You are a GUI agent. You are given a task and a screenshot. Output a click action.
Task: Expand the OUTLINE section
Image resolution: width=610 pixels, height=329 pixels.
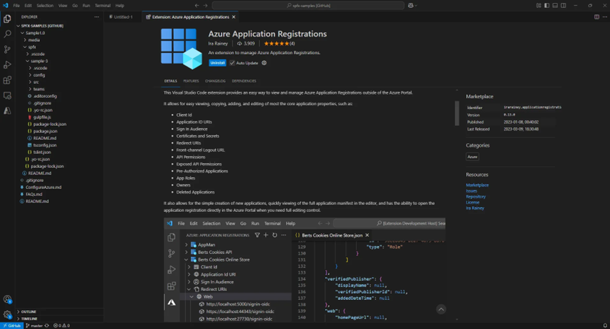point(29,312)
